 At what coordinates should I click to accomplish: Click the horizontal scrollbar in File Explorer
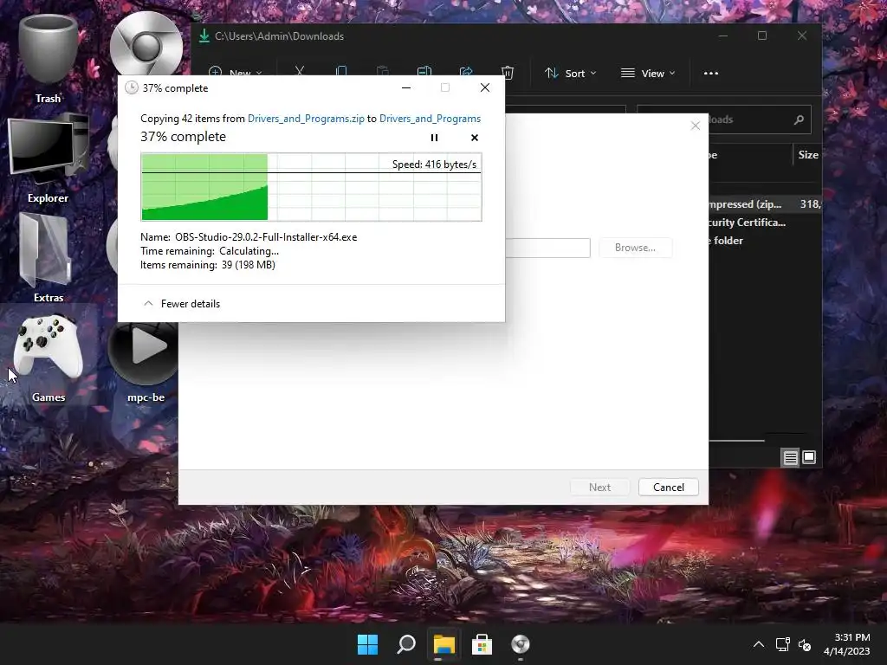pyautogui.click(x=736, y=440)
